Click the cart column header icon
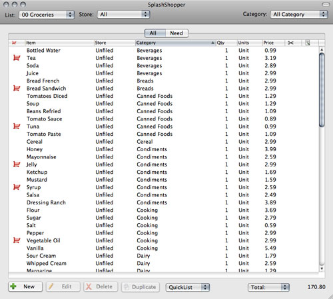 pyautogui.click(x=14, y=43)
